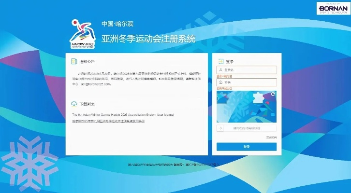Viewport: 351px width, 193px height.
Task: Click the Harbin 2025 Asian Winter Games logo
Action: click(x=83, y=34)
